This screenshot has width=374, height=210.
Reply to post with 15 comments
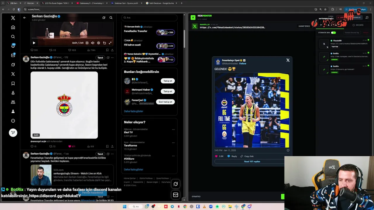point(34,146)
